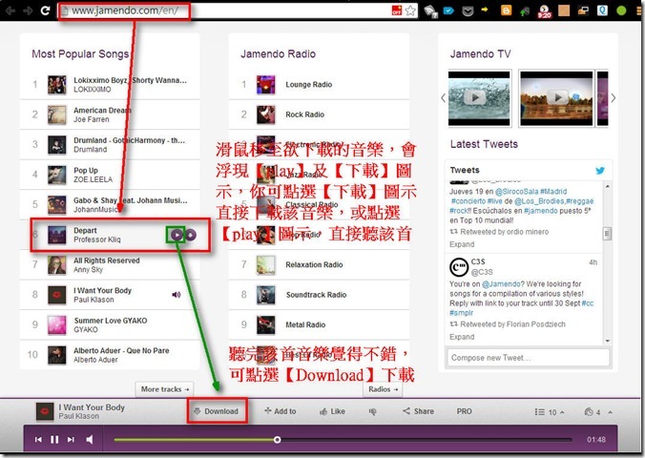Skip to next track

[x=71, y=440]
